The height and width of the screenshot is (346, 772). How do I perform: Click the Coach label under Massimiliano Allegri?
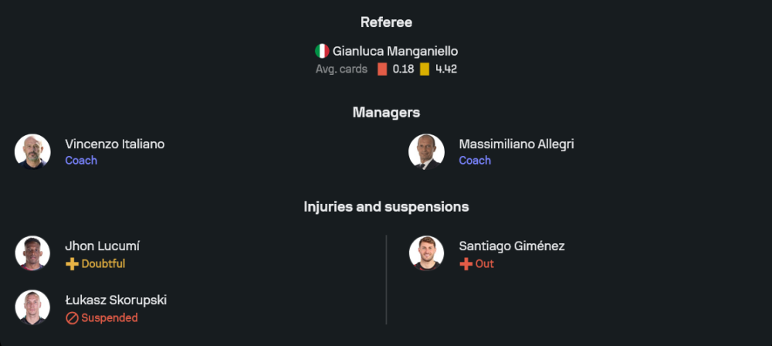click(475, 161)
